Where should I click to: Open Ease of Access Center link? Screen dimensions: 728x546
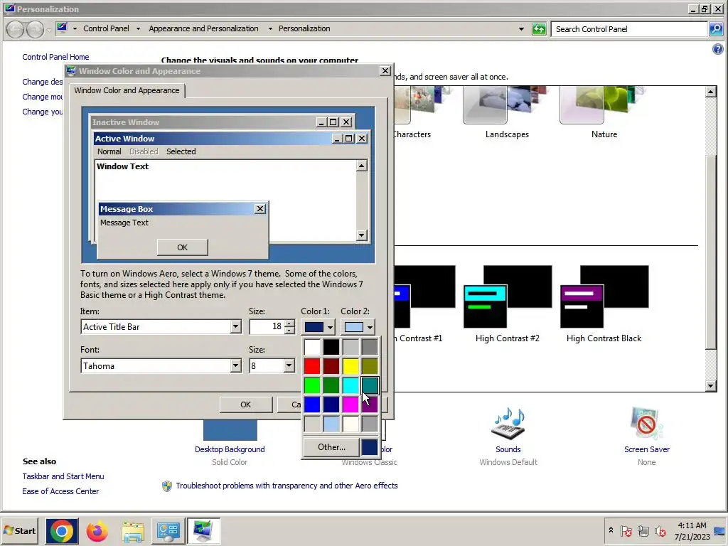tap(60, 491)
